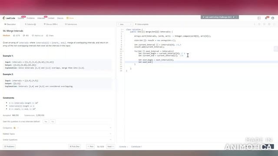Switch to the Submissions tab
The image size is (278, 156).
point(71,24)
